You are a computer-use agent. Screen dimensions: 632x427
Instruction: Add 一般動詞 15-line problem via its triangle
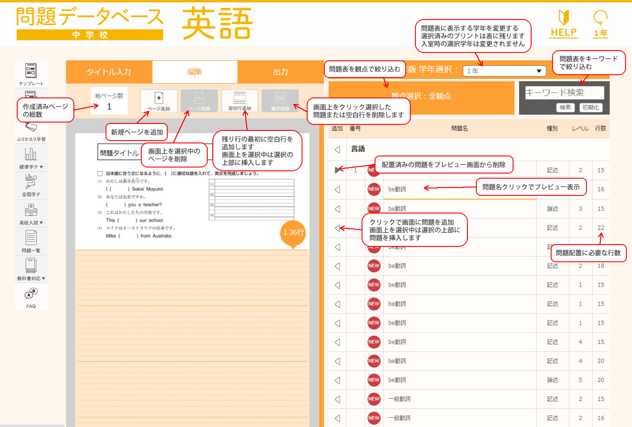pos(337,399)
